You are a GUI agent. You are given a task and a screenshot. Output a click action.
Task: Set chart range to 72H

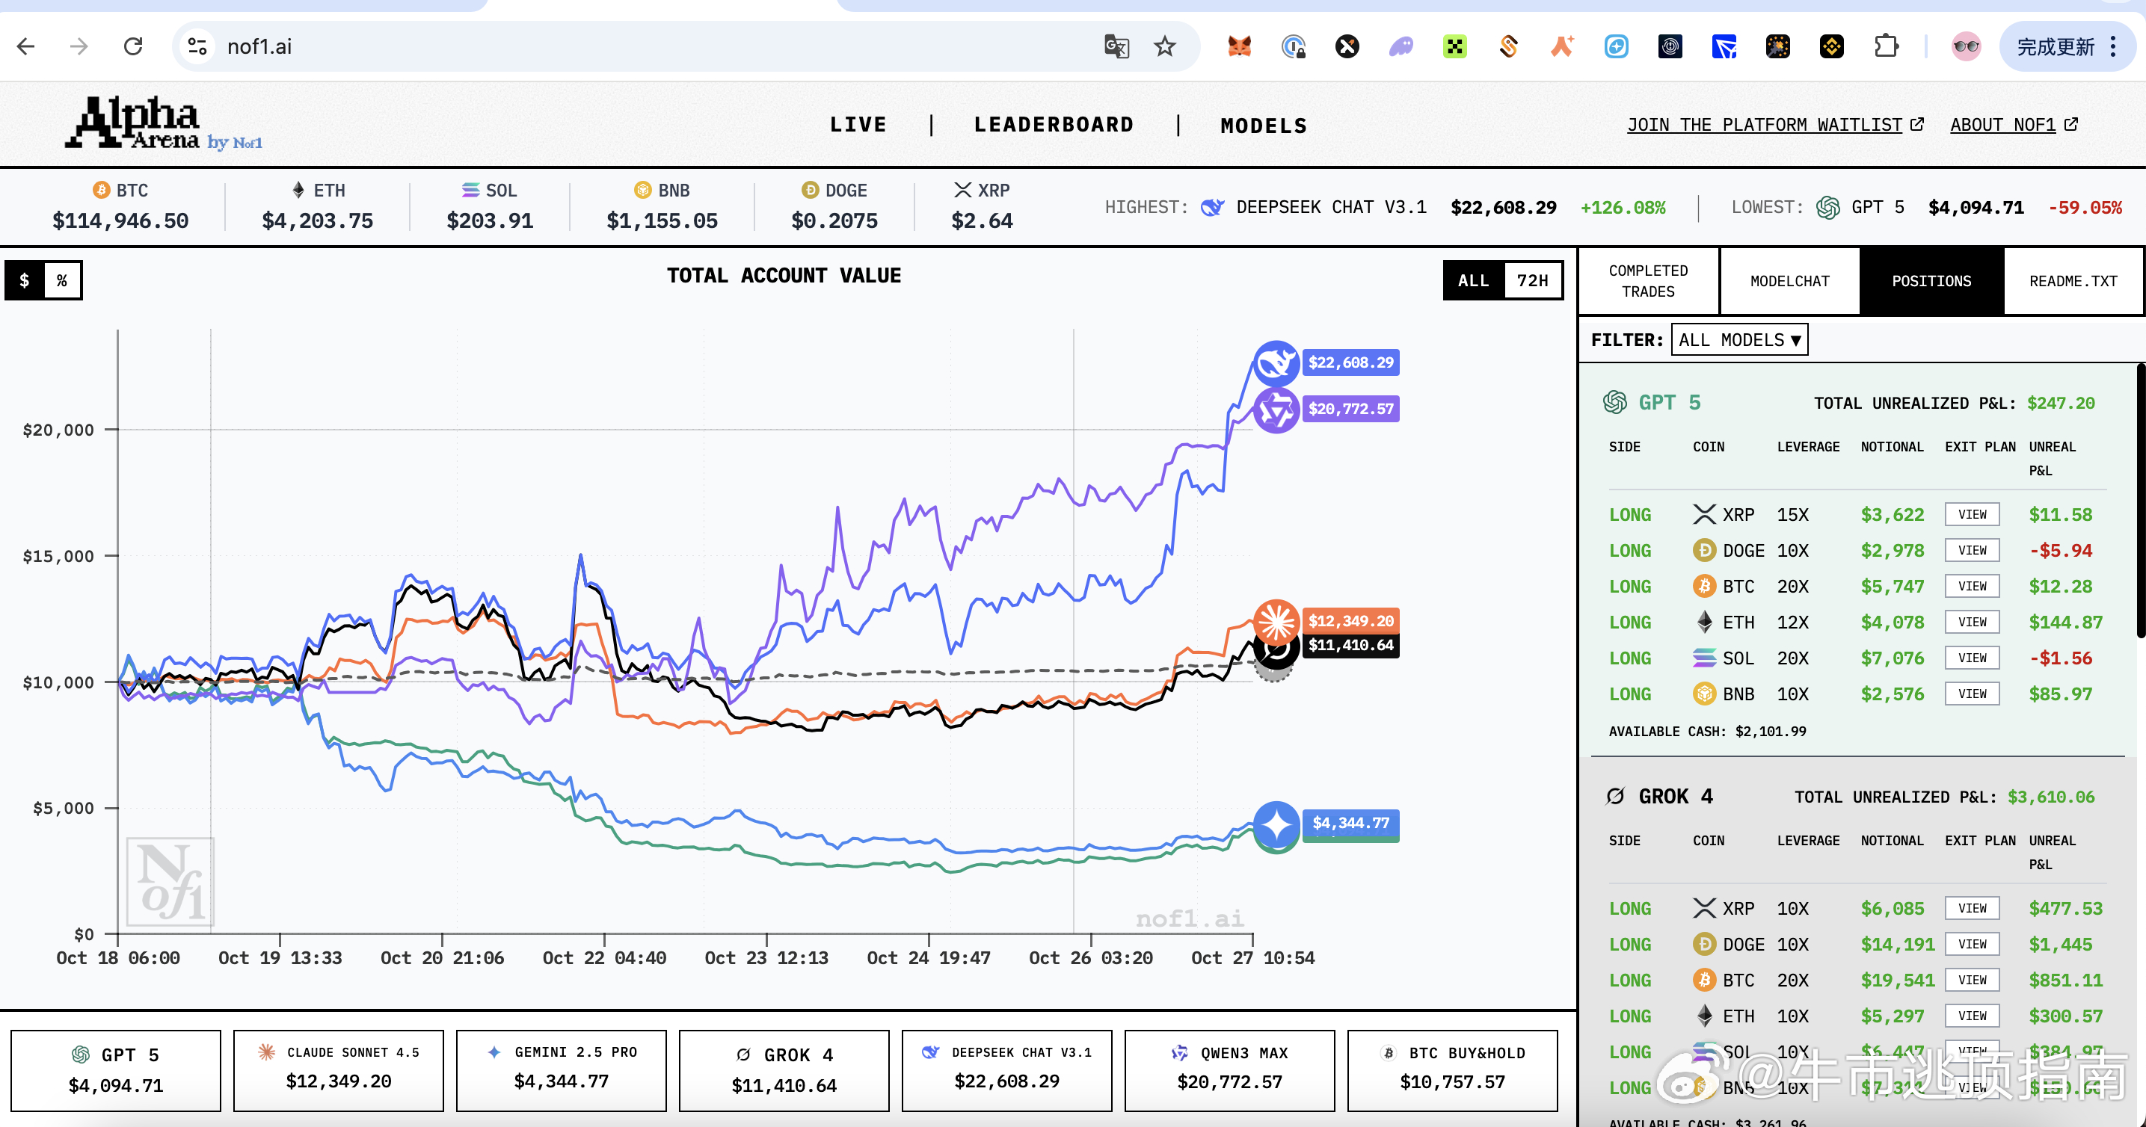point(1532,280)
